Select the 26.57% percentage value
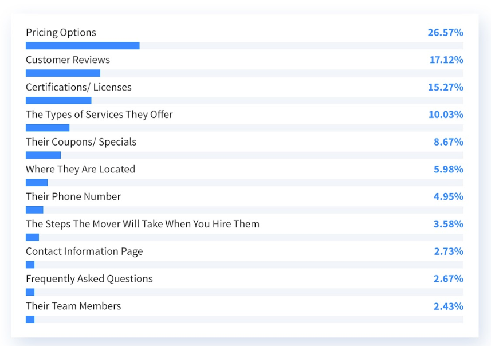 click(x=445, y=32)
